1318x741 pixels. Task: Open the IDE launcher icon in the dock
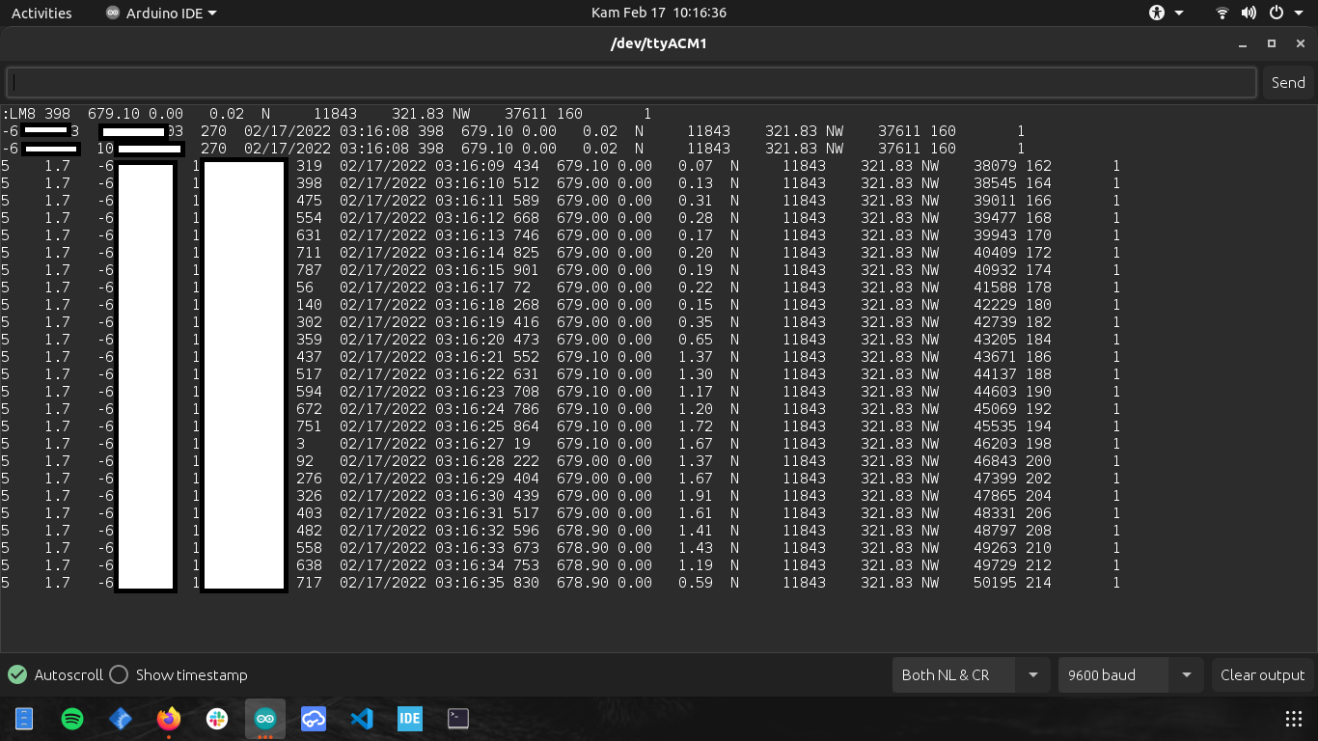click(x=409, y=718)
